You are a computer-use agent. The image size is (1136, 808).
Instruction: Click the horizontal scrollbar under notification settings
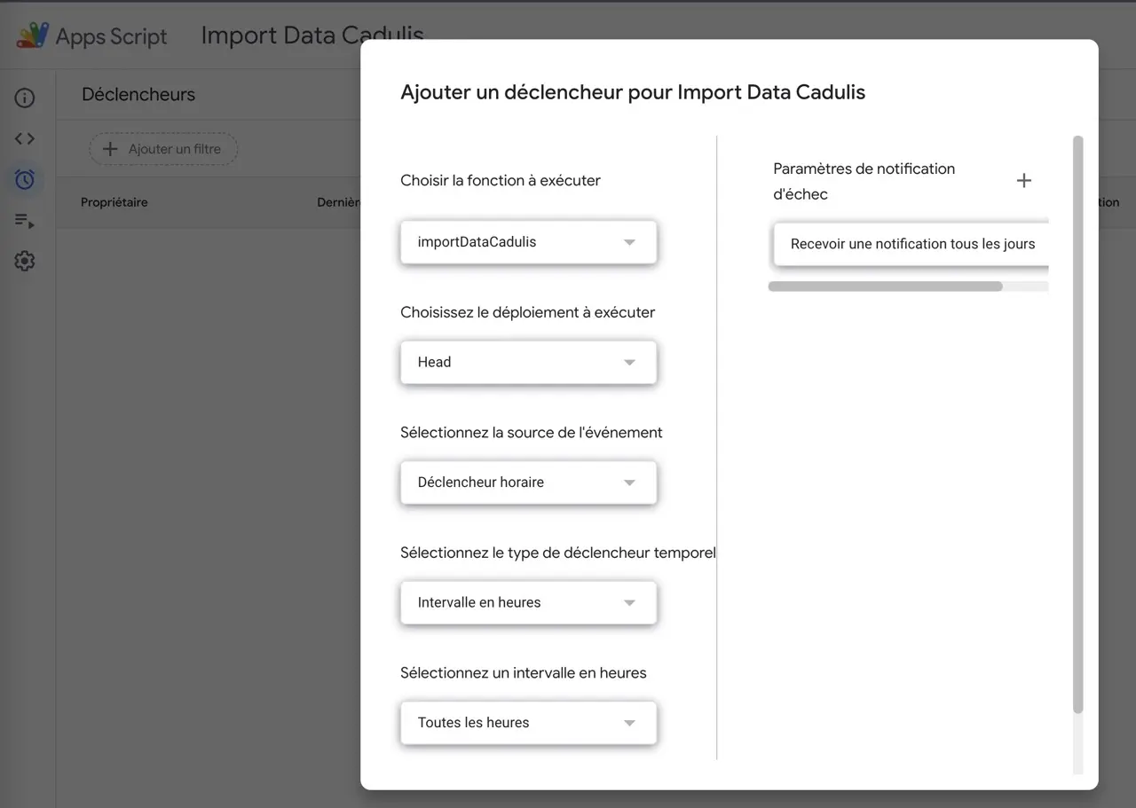(x=885, y=286)
